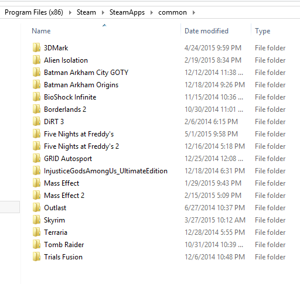Select the Batman Arkham City GOTY name
300x284 pixels.
point(86,73)
